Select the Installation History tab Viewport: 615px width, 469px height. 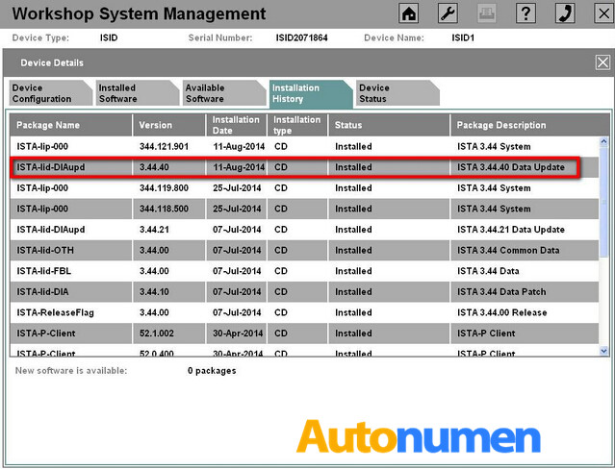point(311,93)
